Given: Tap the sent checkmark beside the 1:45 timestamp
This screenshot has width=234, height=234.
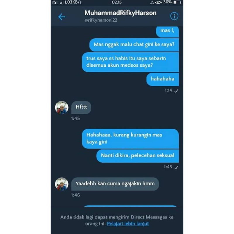Looking at the screenshot, I should (x=176, y=167).
